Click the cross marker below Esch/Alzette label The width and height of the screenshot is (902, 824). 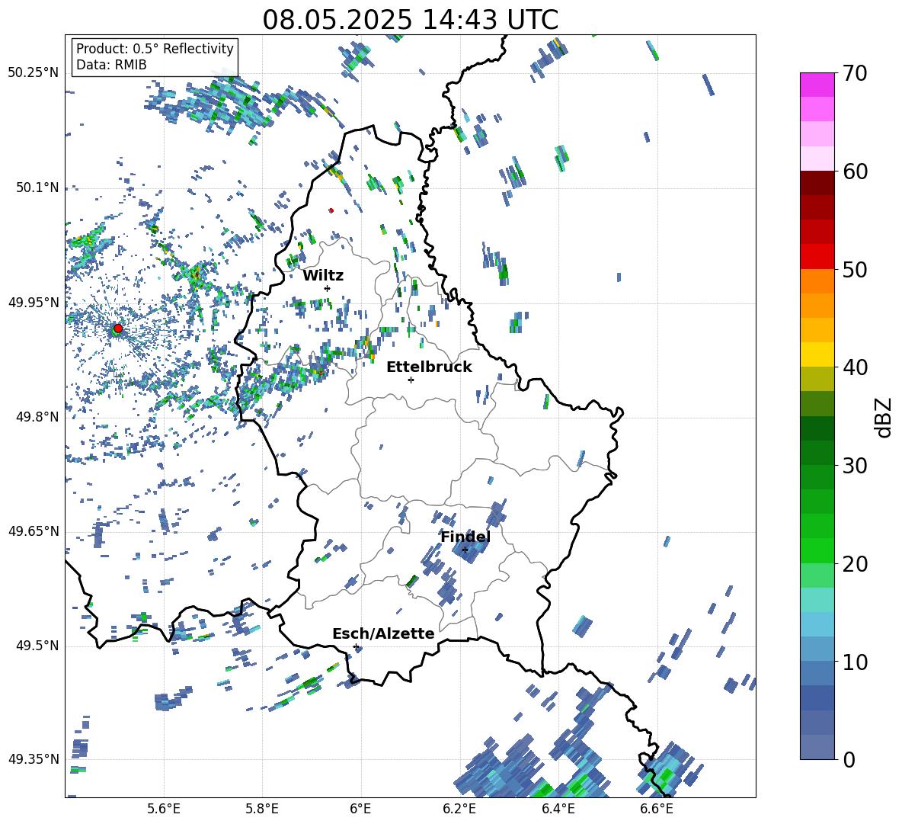[356, 646]
